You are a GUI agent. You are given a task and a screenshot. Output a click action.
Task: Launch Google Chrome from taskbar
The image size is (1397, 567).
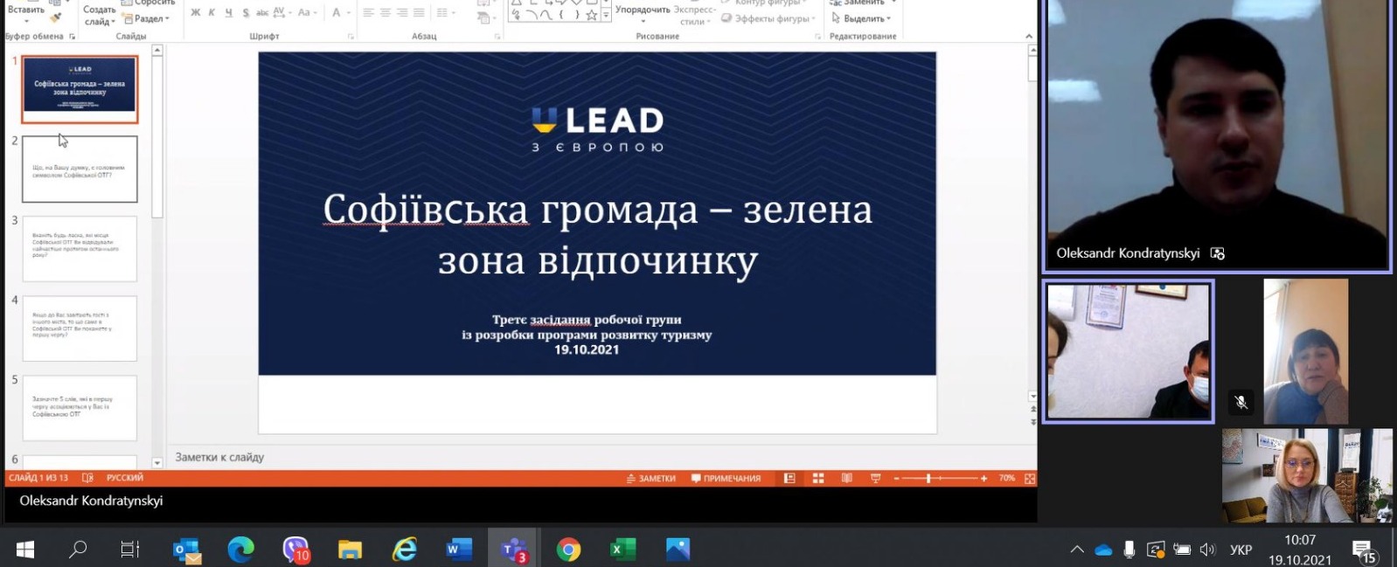568,550
